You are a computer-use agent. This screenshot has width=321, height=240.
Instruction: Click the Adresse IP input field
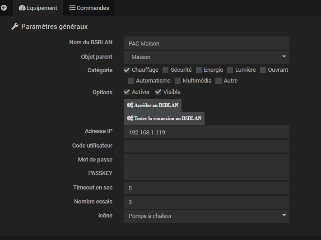(x=206, y=132)
